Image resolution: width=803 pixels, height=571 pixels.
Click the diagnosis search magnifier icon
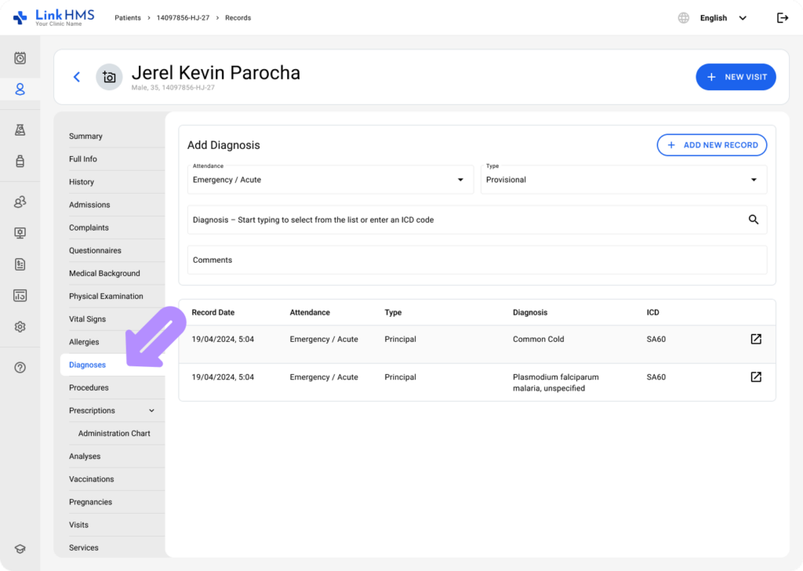tap(754, 220)
